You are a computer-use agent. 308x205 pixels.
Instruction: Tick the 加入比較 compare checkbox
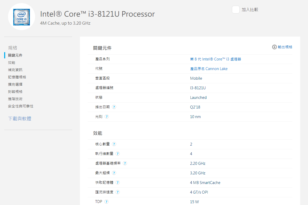pos(236,10)
